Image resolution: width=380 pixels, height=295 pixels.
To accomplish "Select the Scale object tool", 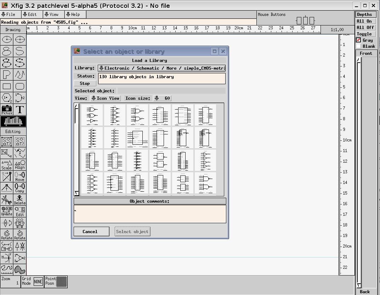I will 7,164.
